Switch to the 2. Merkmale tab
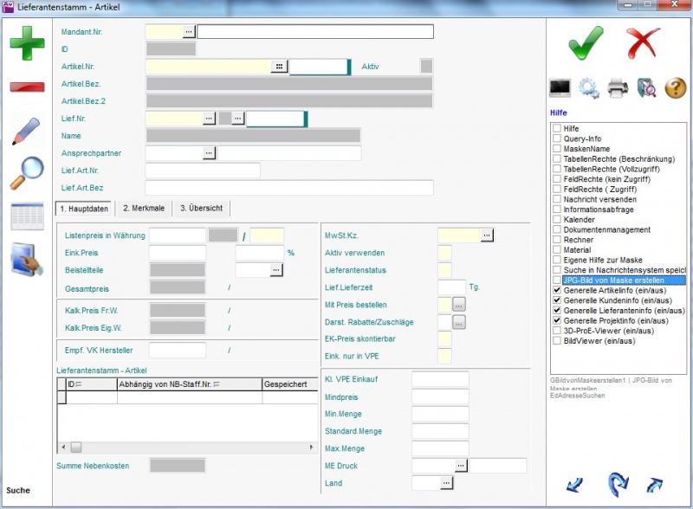This screenshot has height=509, width=693. click(x=144, y=209)
